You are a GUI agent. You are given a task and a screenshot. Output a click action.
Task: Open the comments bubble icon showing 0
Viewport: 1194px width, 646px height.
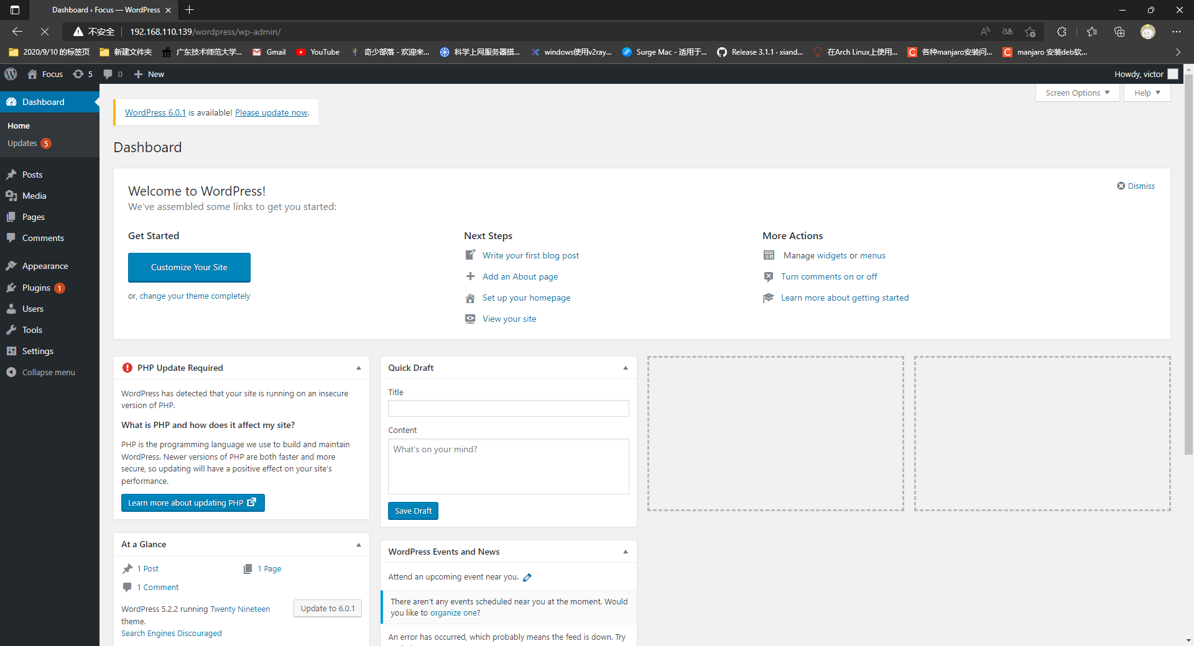coord(108,74)
